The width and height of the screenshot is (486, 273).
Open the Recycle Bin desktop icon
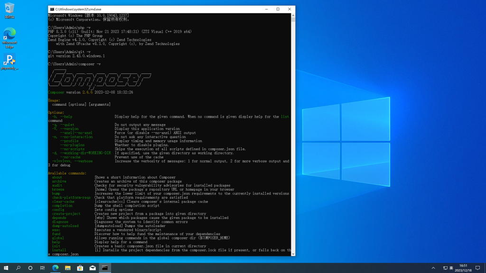[9, 10]
